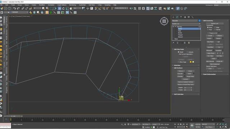Click the blue object color swatch

[199, 21]
